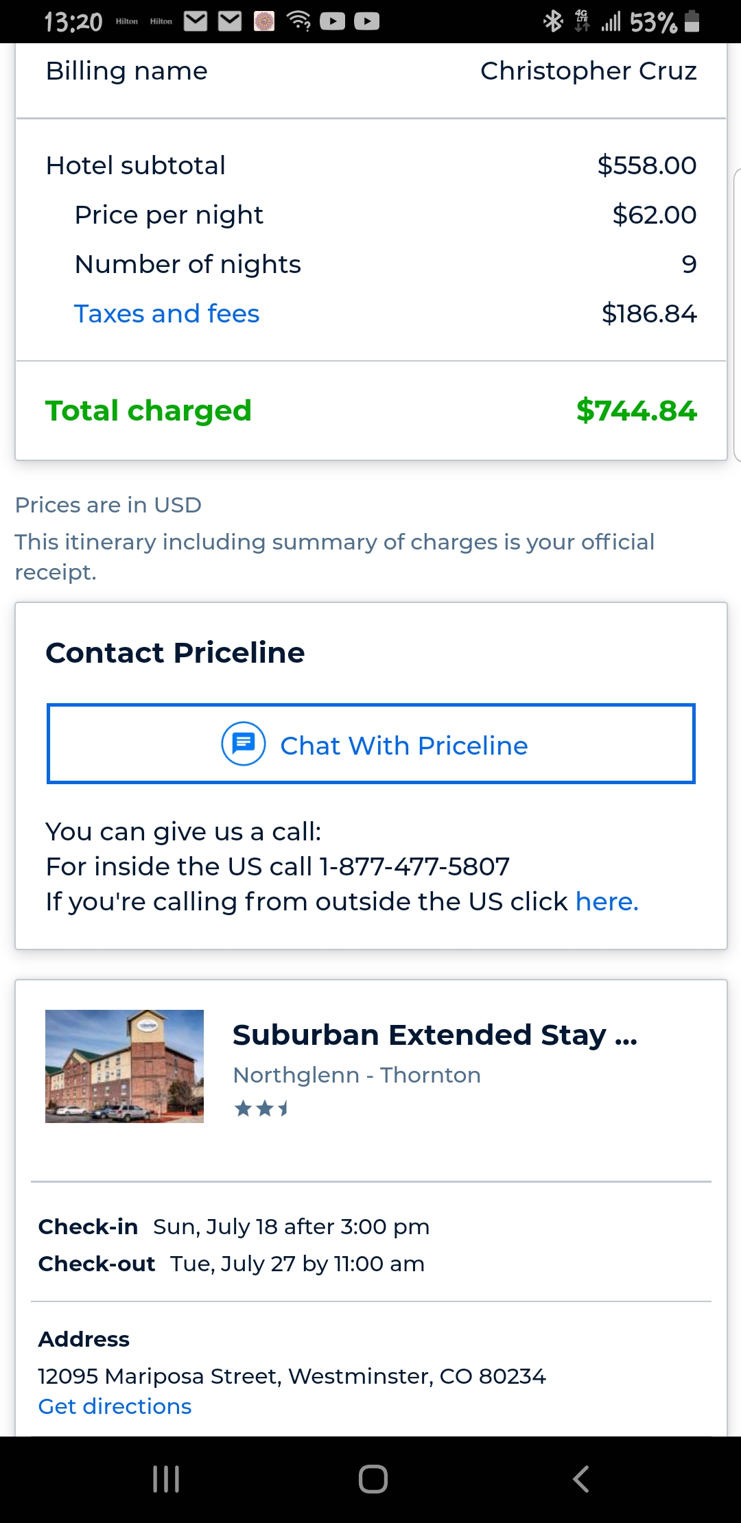Tap the first mail notification icon
Screen dimensions: 741x1523
196,21
